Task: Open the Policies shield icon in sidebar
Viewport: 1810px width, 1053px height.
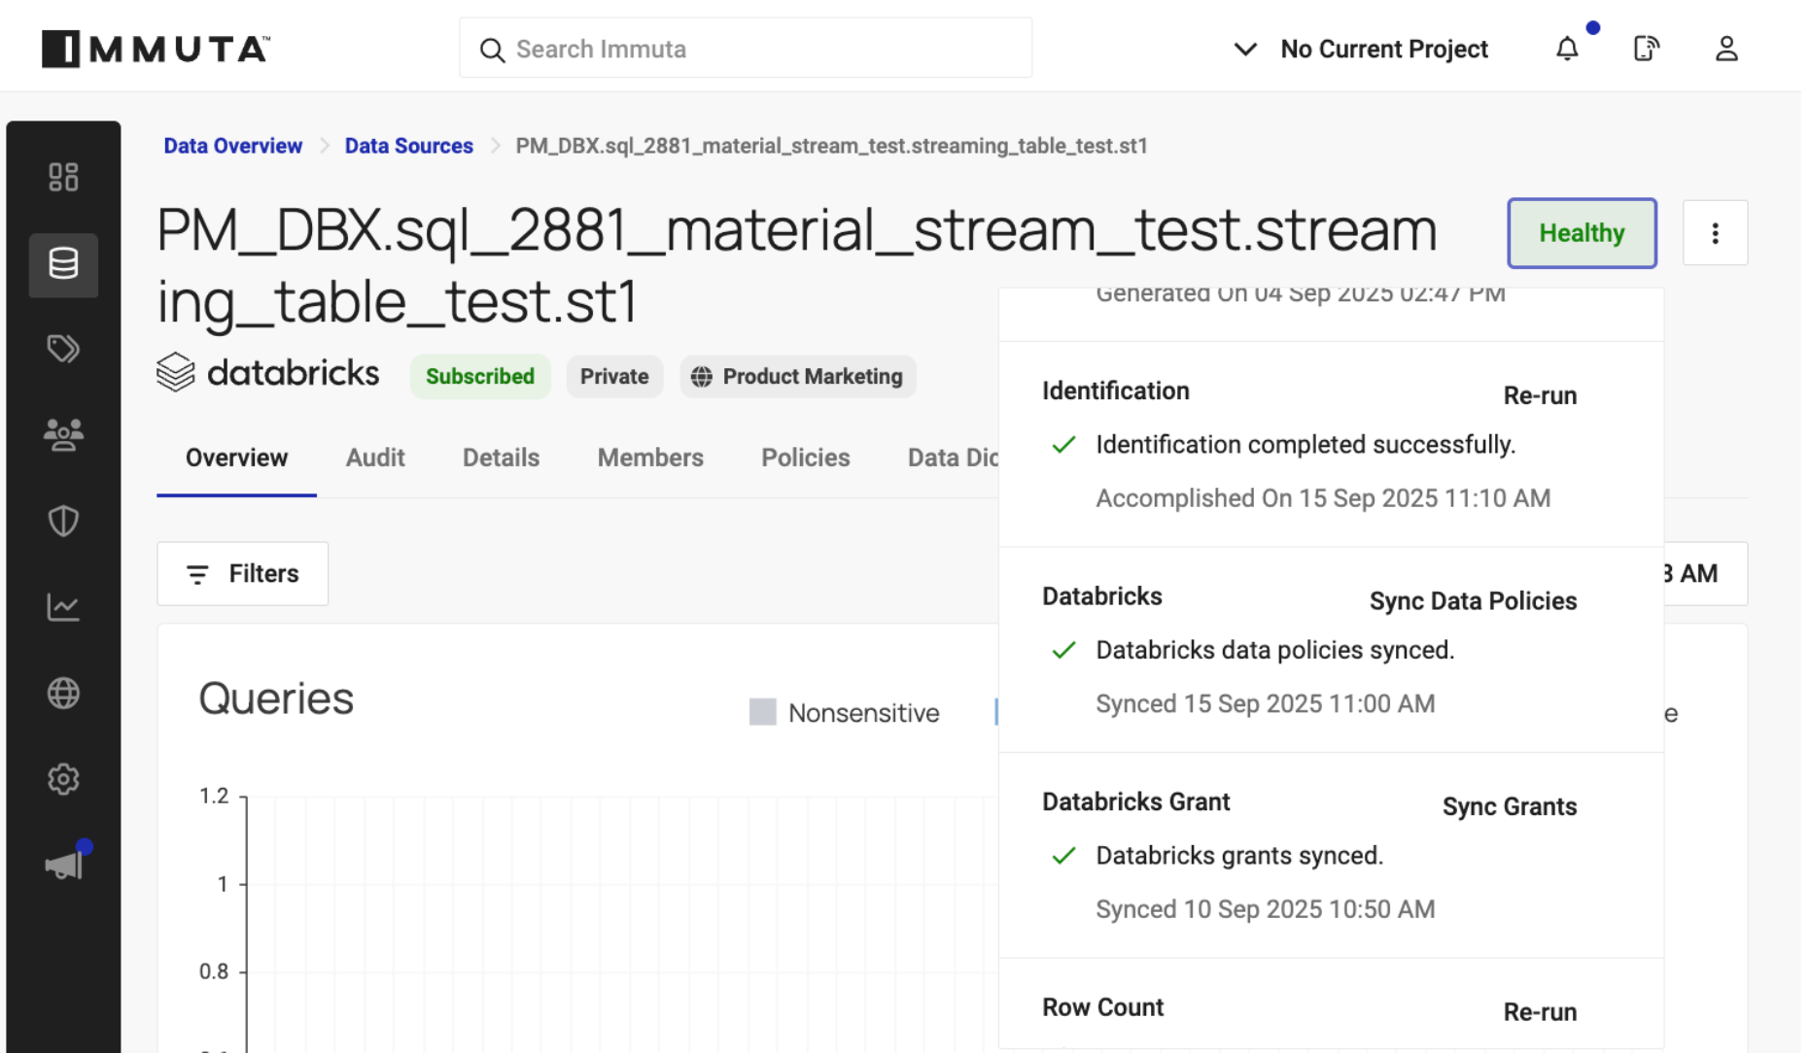Action: click(63, 521)
